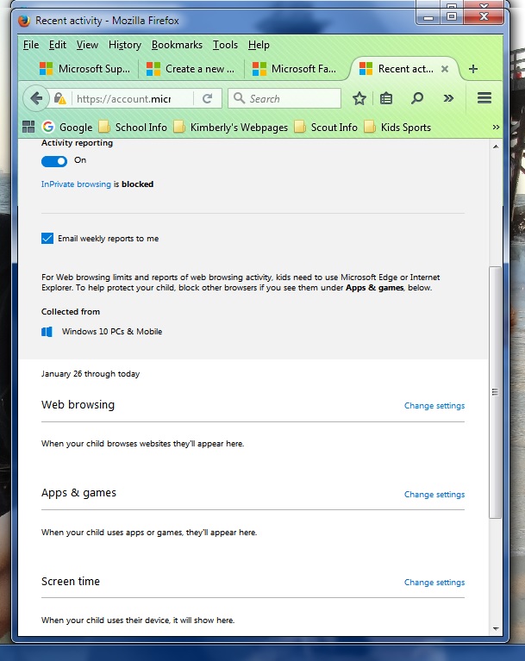Change settings for Apps & games
Screen dimensions: 525x661
[x=434, y=494]
